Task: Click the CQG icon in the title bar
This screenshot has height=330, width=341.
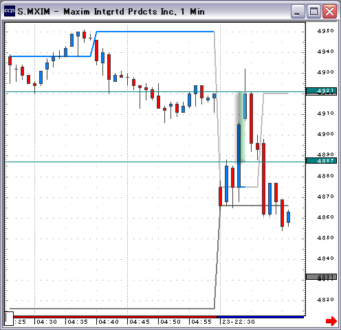Action: (10, 11)
